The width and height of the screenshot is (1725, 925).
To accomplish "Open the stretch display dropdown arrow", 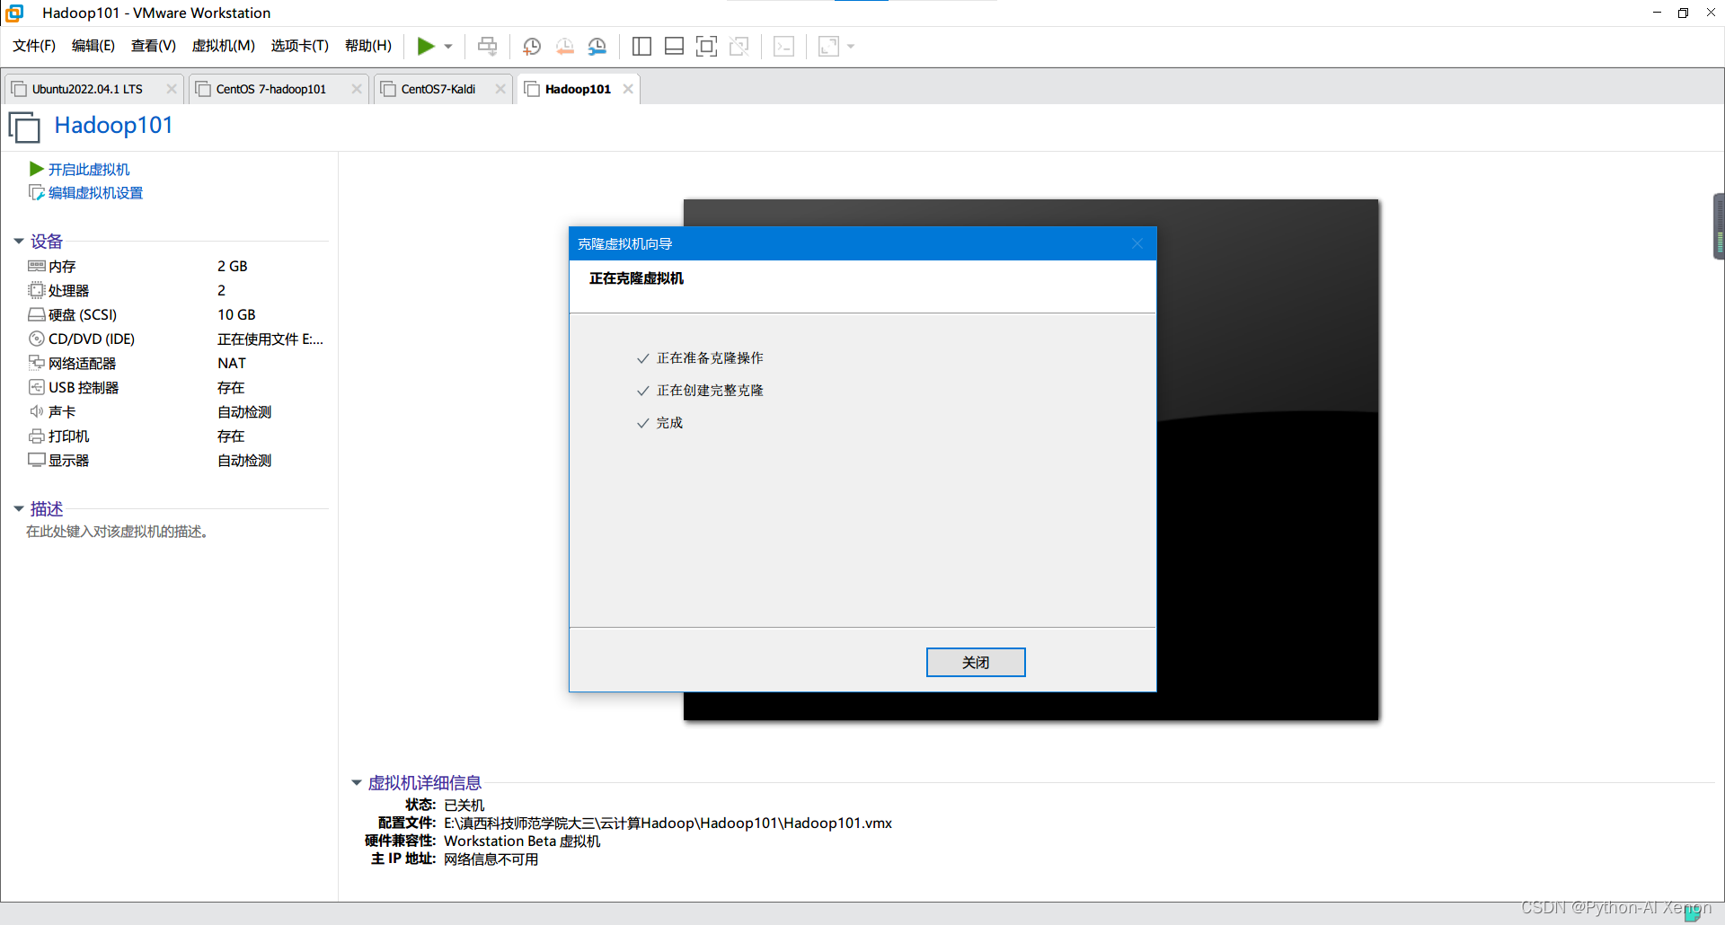I will coord(851,47).
